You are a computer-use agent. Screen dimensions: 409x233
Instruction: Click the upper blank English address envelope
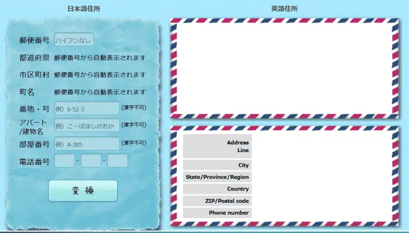[284, 69]
